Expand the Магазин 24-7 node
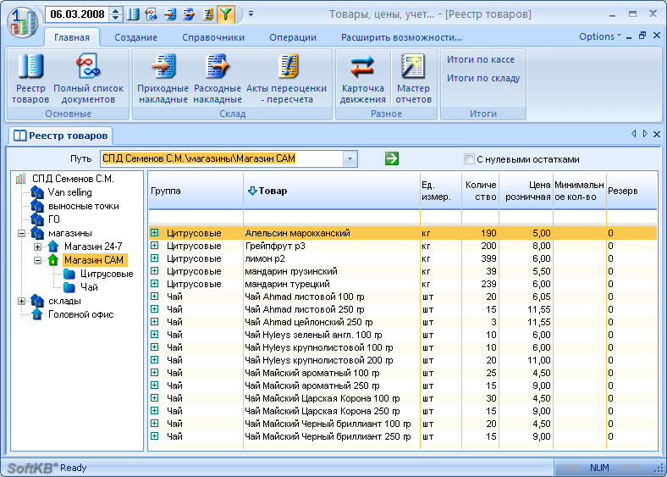667x477 pixels. (x=38, y=247)
